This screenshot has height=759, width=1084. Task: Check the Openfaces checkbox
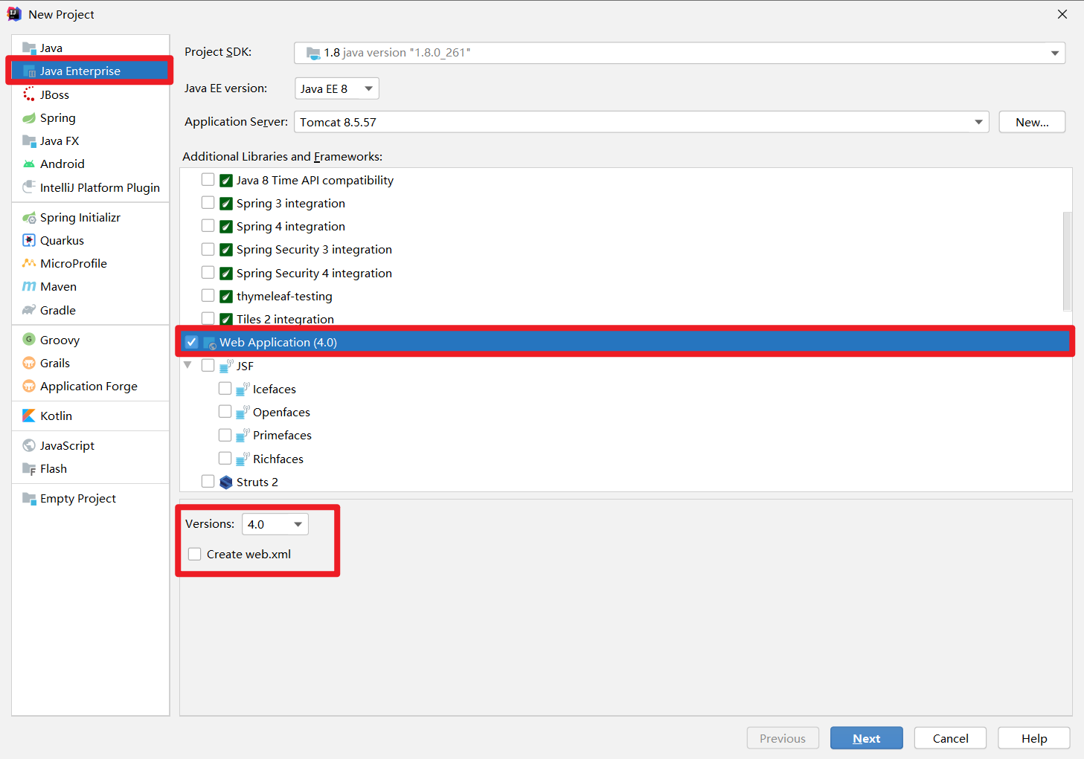click(225, 412)
